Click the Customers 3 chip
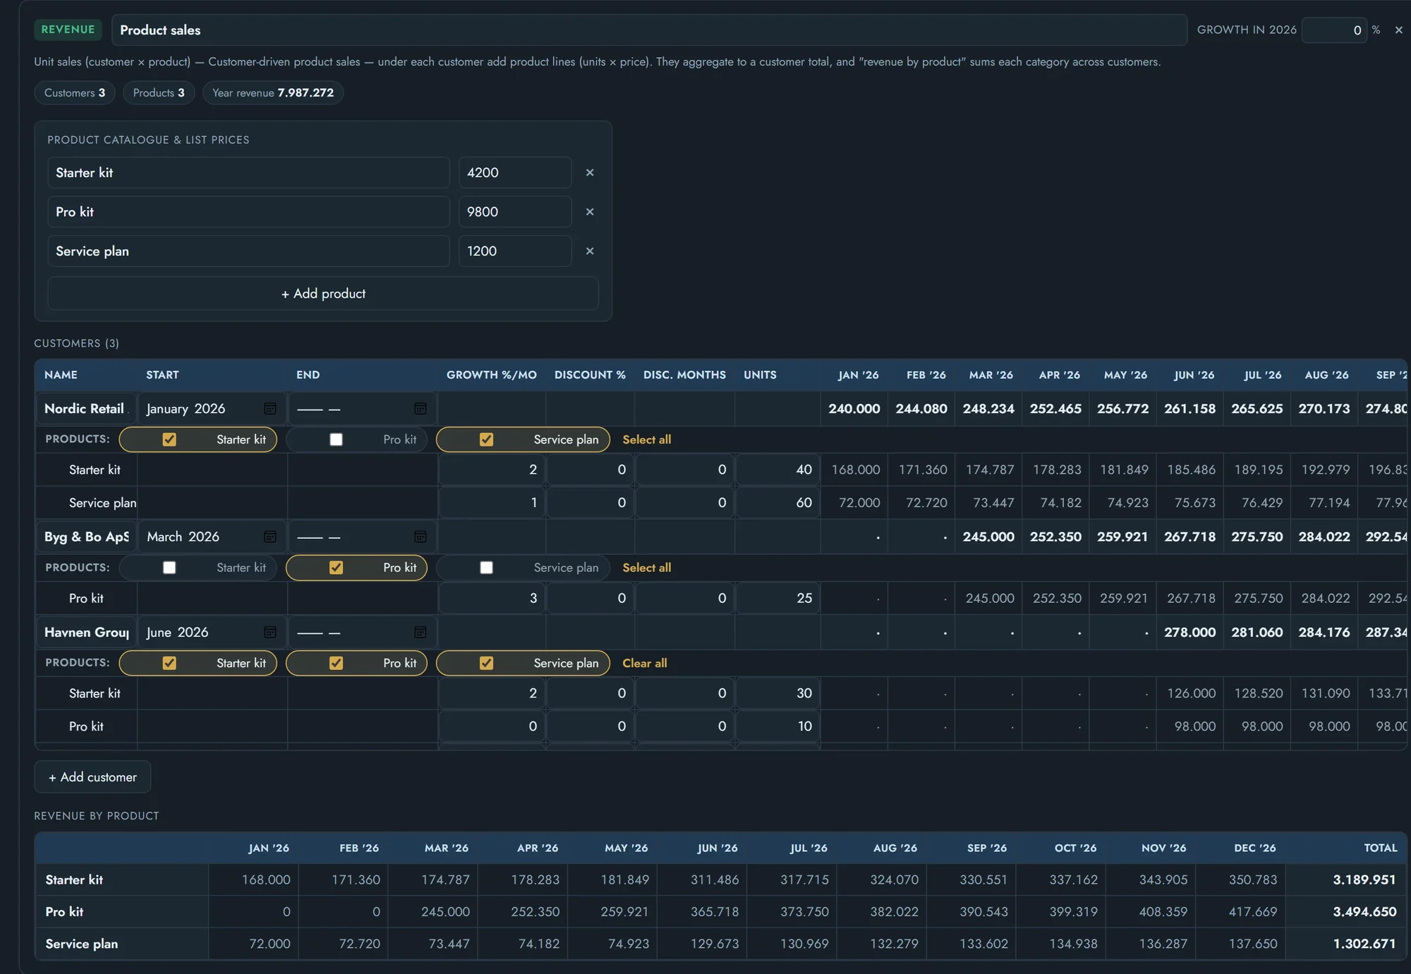 (75, 93)
